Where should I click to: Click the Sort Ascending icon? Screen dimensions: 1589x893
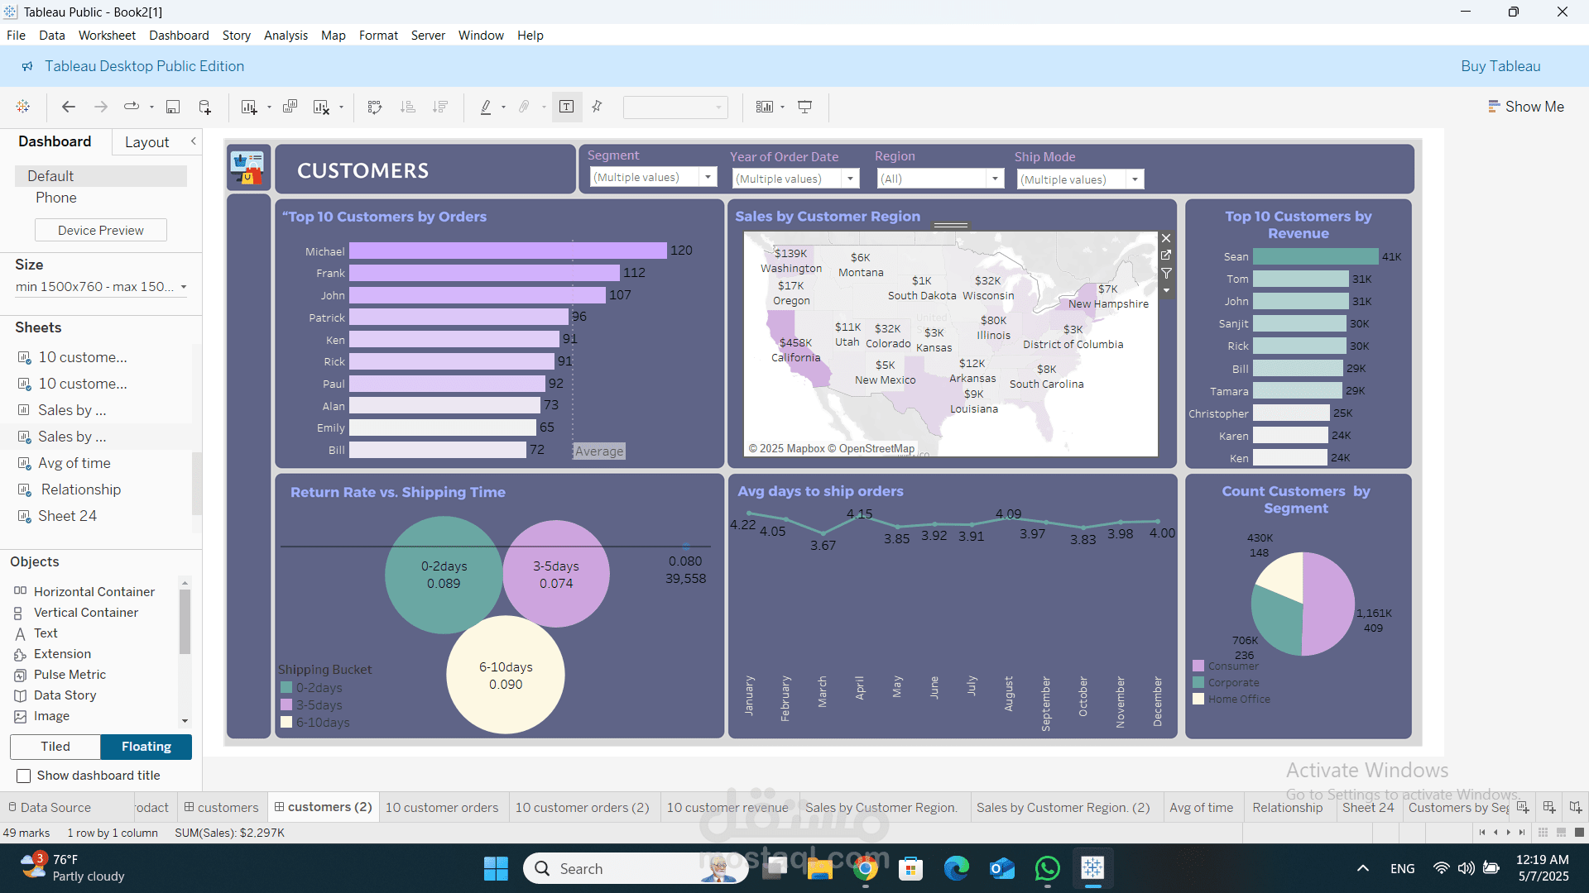pyautogui.click(x=408, y=107)
